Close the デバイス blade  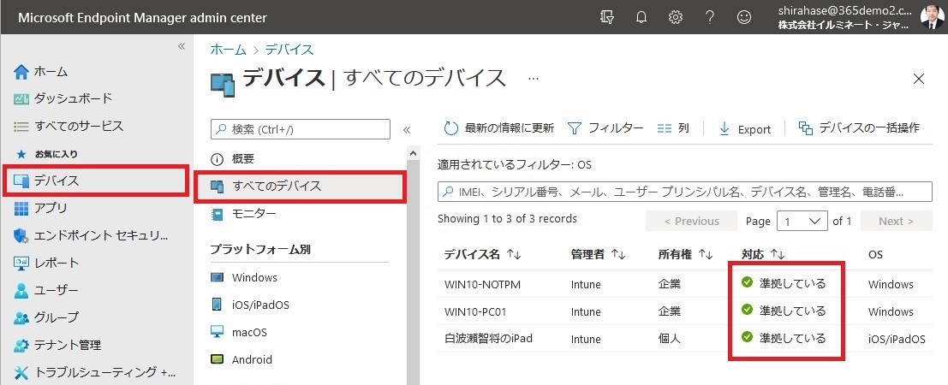[919, 79]
